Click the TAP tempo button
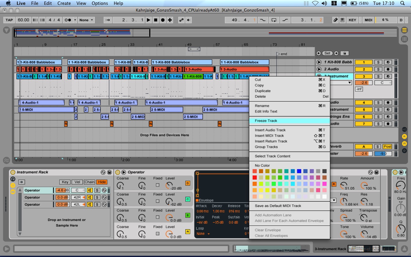Viewport: 411px width, 257px height. (x=9, y=20)
